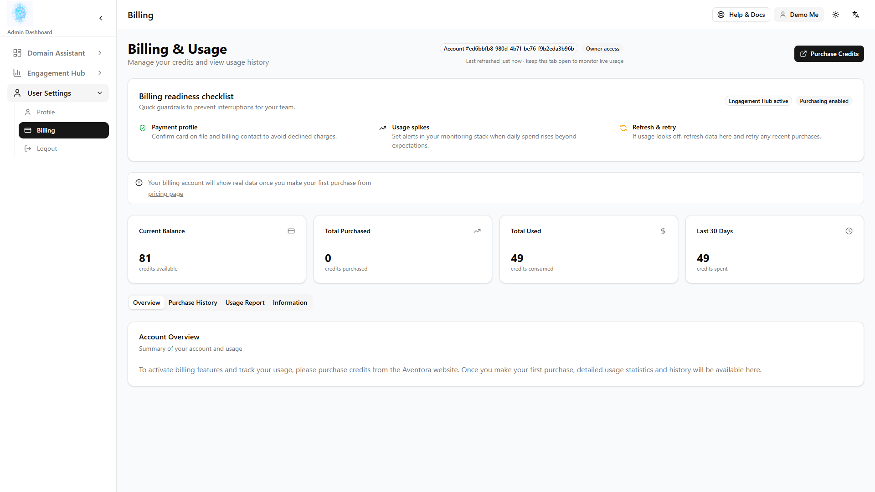Select Billing in the sidebar
Screen dimensions: 875x492
[x=64, y=130]
